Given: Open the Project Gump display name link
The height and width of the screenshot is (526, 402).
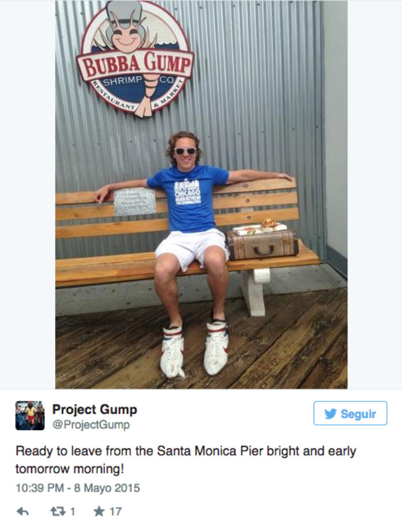Looking at the screenshot, I should point(95,409).
